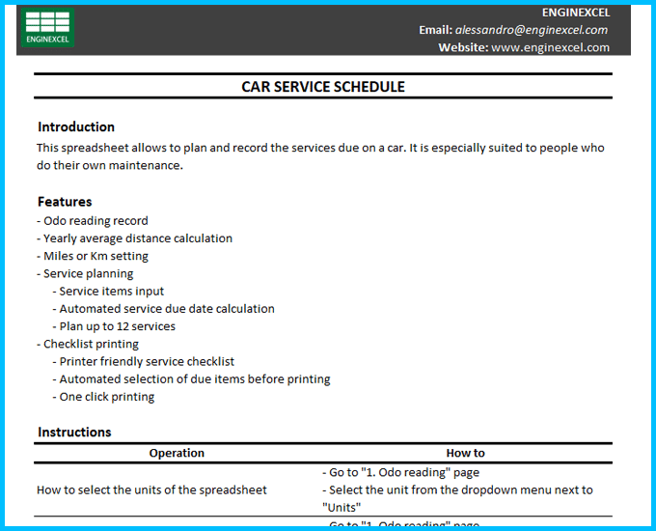Click the 'Plan up to 12 services' line
The height and width of the screenshot is (531, 656).
click(114, 326)
